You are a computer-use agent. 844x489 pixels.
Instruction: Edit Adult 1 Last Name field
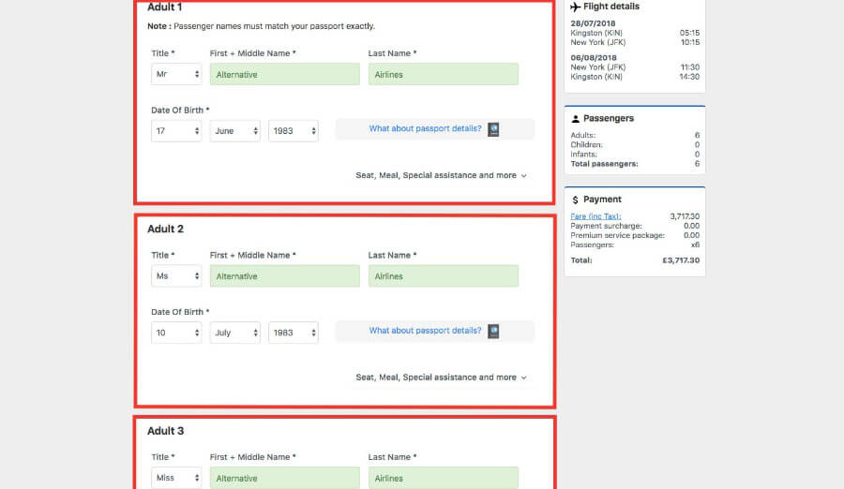[443, 74]
